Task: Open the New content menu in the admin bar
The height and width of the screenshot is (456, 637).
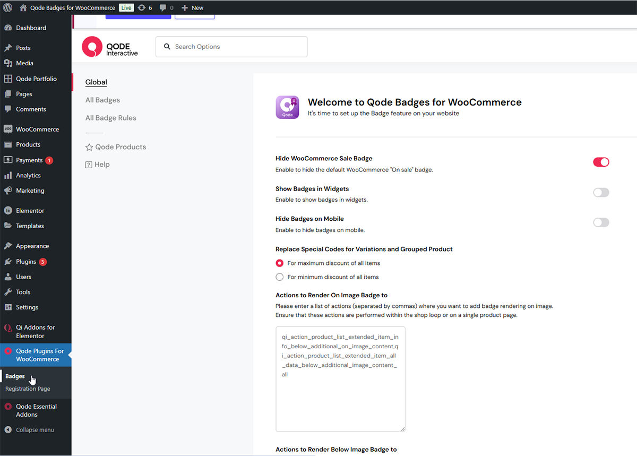Action: tap(192, 7)
